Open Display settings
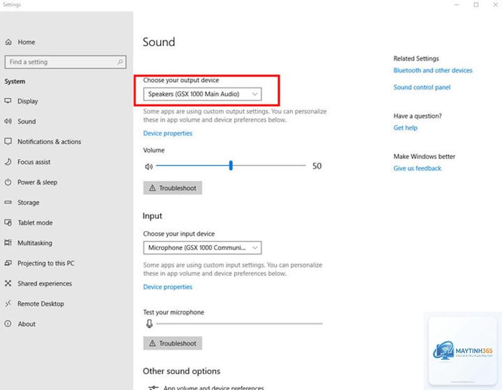 pyautogui.click(x=28, y=101)
